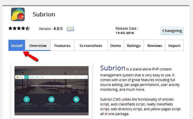Click the release date 15-02-2016

click(x=125, y=33)
